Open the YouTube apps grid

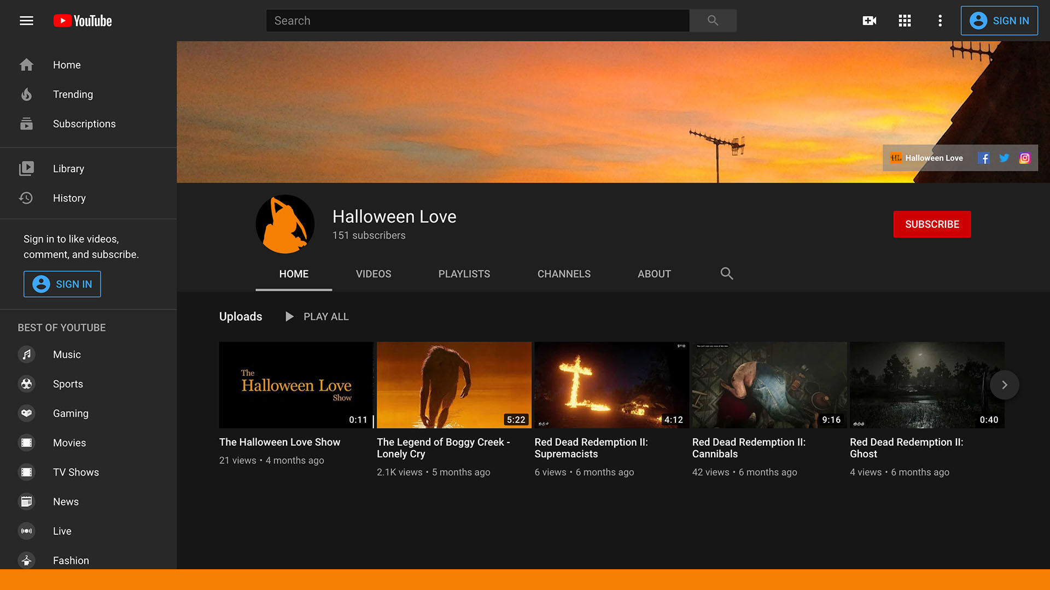click(905, 21)
